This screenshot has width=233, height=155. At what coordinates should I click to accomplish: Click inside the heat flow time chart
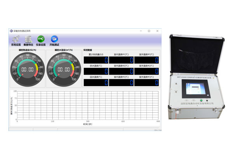(88, 105)
